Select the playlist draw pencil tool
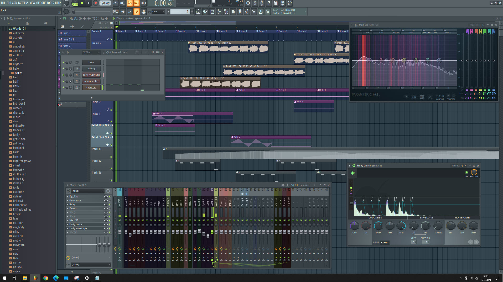 point(71,19)
